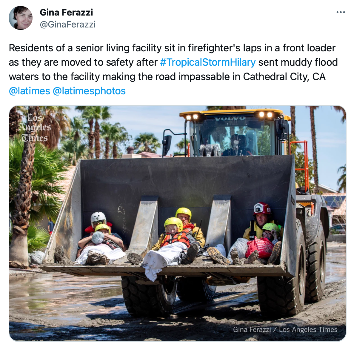
Task: Click the Gina Ferazzi / Los Angeles Times credit
Action: [285, 329]
